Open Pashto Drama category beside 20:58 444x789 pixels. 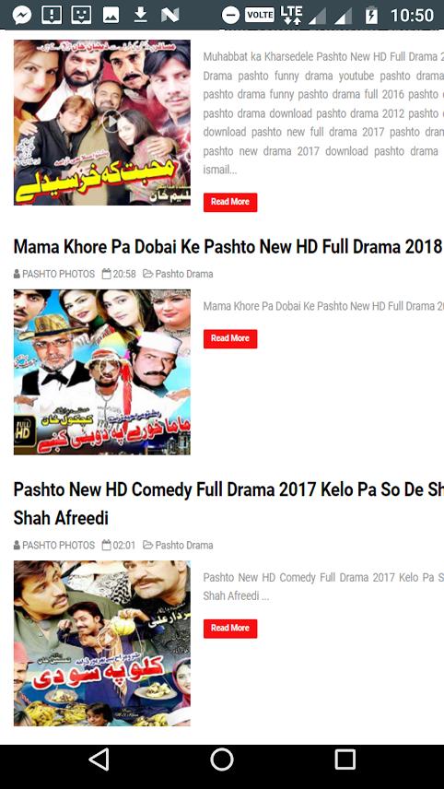click(178, 274)
